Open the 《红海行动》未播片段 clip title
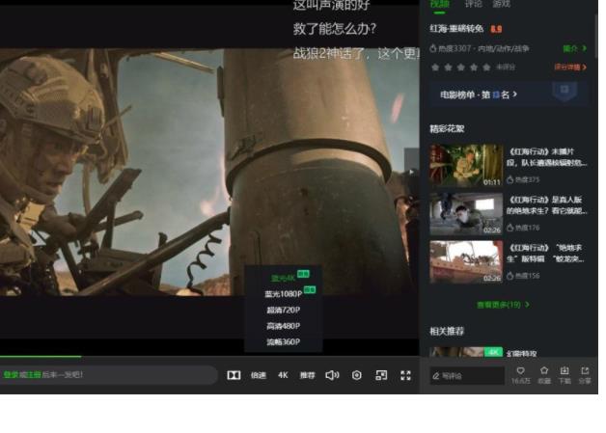Image resolution: width=606 pixels, height=433 pixels. (546, 157)
